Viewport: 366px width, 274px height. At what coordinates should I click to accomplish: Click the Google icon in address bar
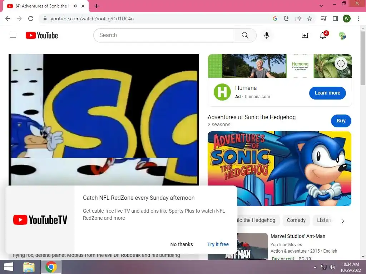pyautogui.click(x=275, y=19)
